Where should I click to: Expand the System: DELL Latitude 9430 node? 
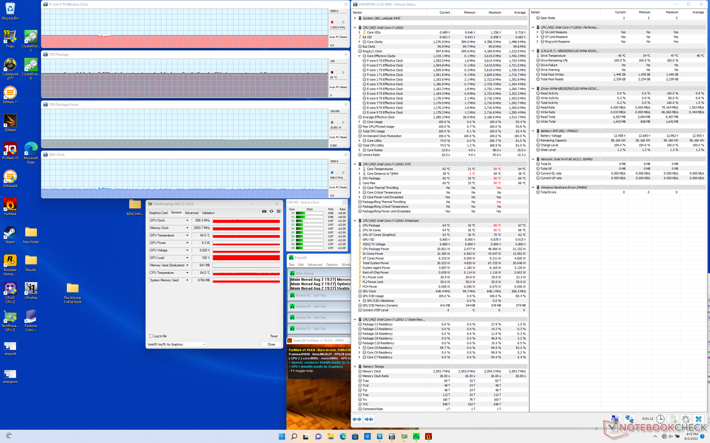coord(355,18)
